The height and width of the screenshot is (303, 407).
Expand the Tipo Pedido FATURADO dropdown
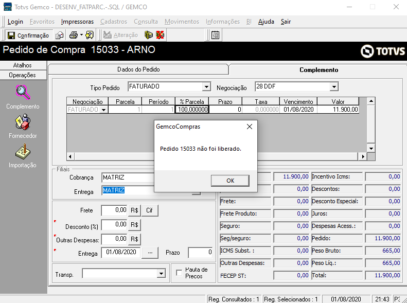coord(206,86)
